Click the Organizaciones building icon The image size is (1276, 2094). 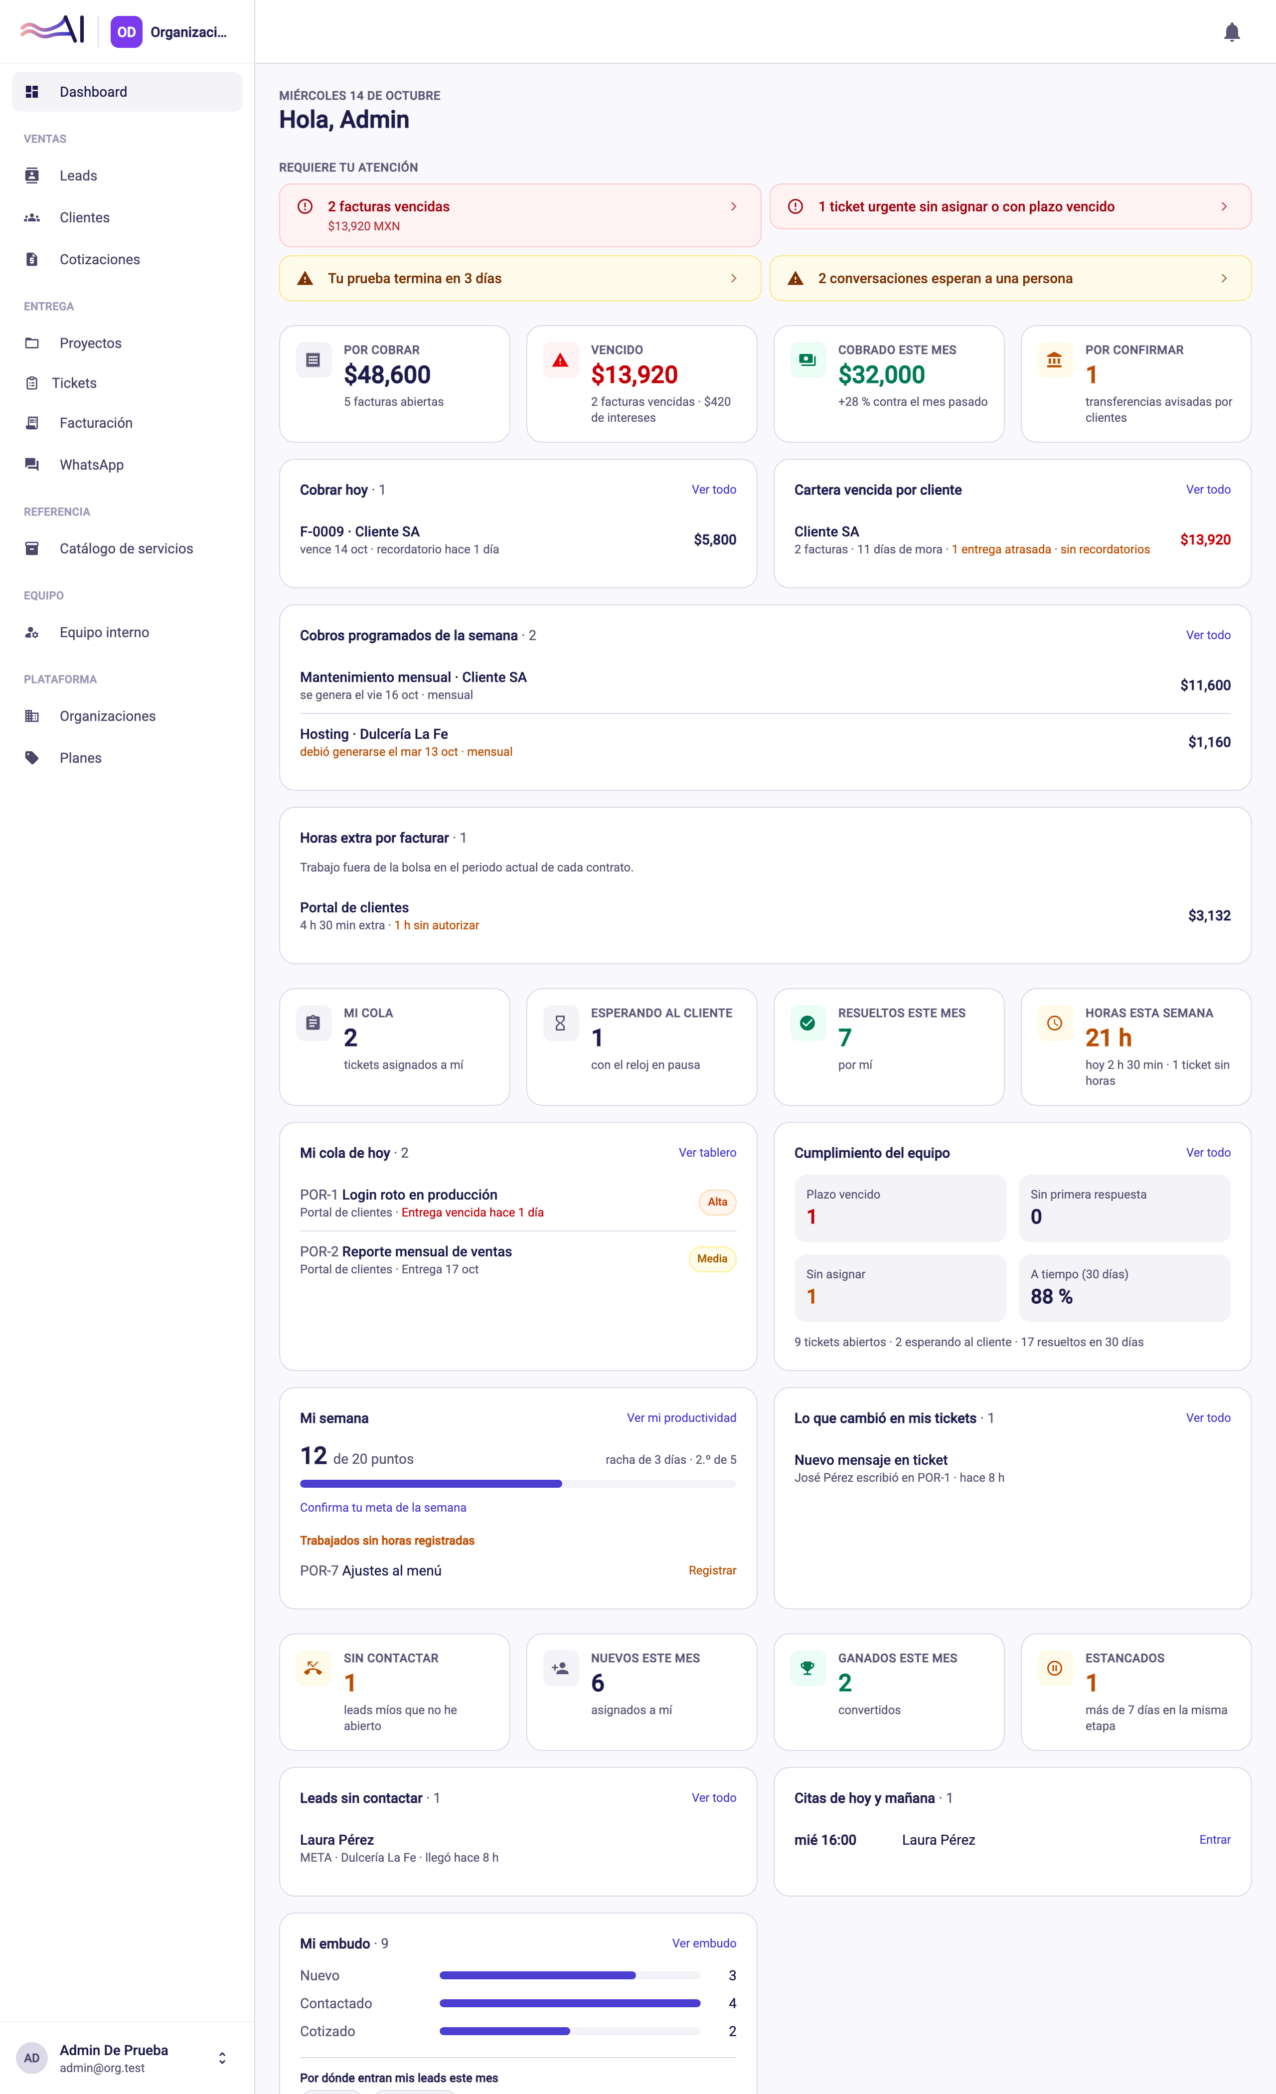coord(32,716)
